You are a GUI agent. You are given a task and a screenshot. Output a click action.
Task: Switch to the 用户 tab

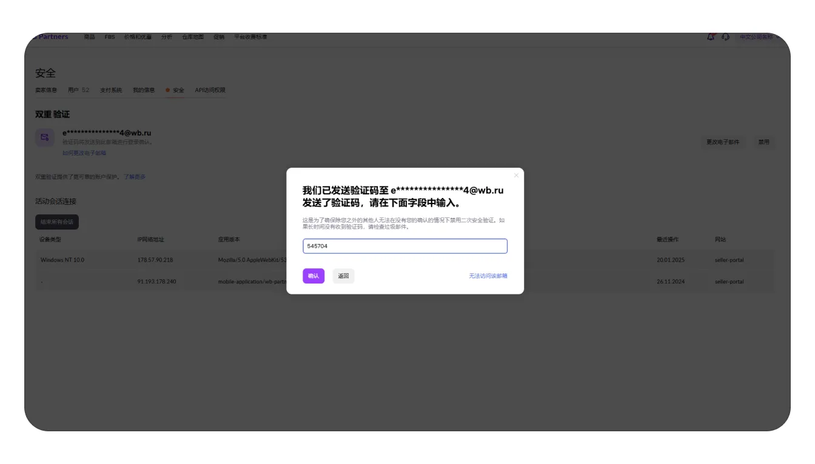(x=78, y=90)
